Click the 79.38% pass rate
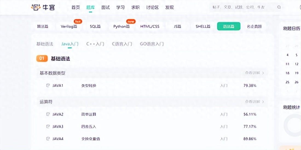The width and height of the screenshot is (301, 150). (x=250, y=86)
